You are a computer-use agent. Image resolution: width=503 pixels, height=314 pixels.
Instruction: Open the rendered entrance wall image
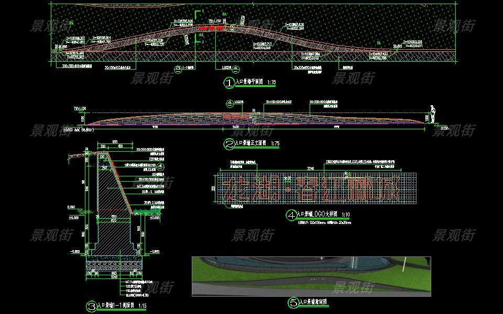pos(311,276)
